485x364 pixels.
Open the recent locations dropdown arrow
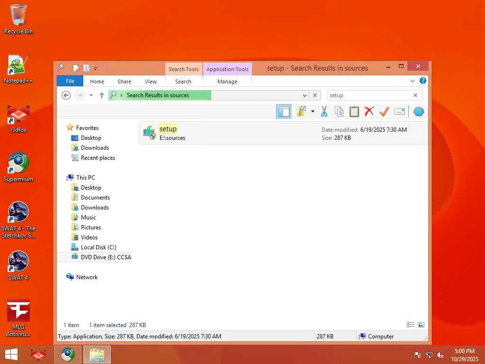coord(91,95)
